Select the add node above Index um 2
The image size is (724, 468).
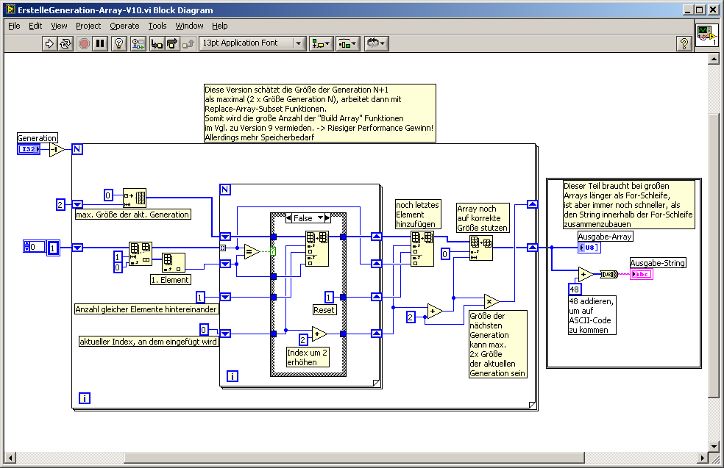[319, 334]
